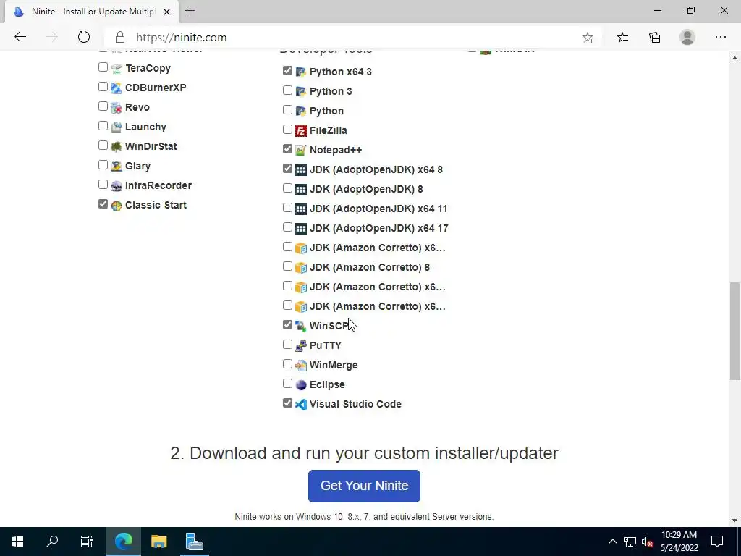Viewport: 741px width, 556px height.
Task: Check the TeraCopy checkbox
Action: [103, 67]
